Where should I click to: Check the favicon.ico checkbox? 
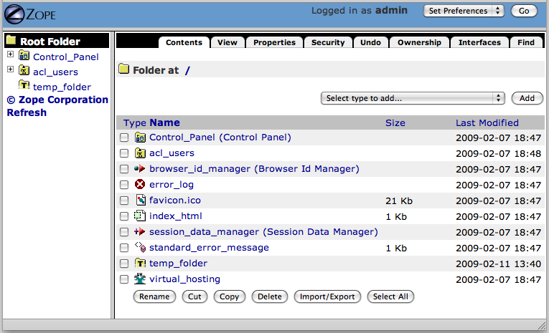(124, 201)
